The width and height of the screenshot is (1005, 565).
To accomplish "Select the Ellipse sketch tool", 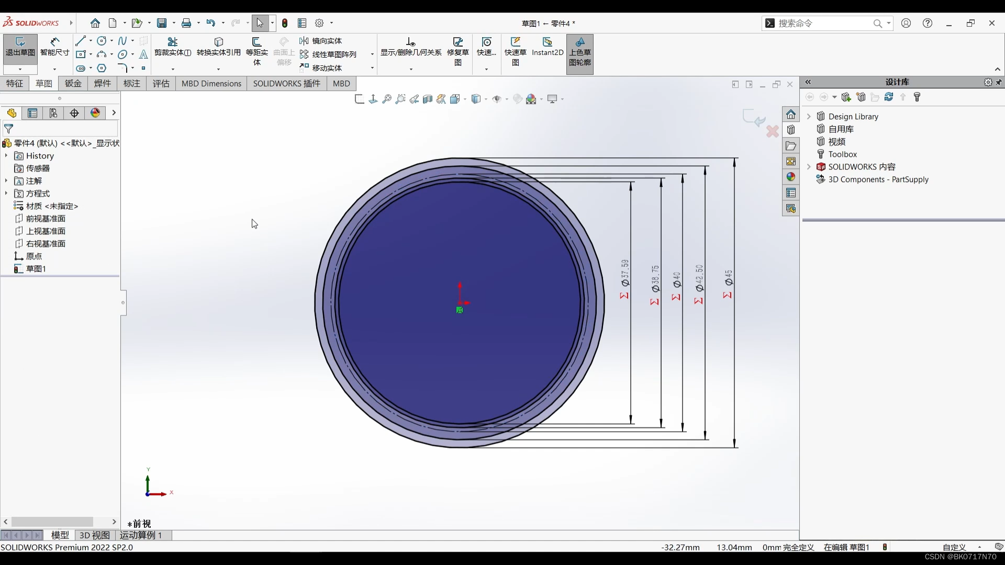I will (122, 54).
